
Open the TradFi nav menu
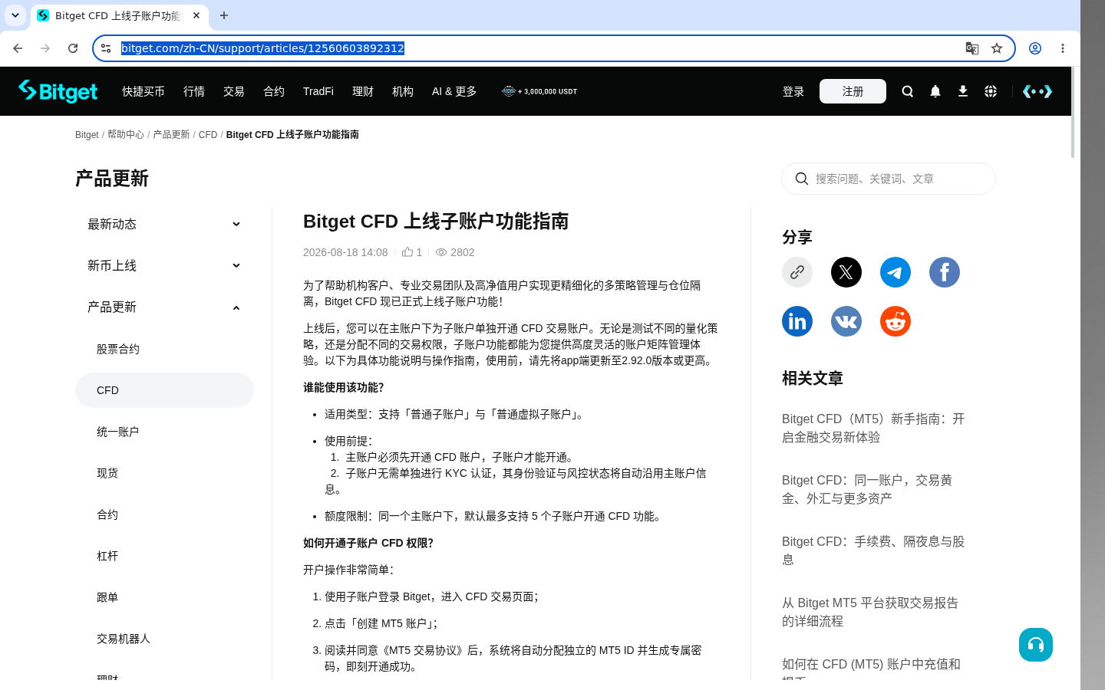click(x=318, y=91)
